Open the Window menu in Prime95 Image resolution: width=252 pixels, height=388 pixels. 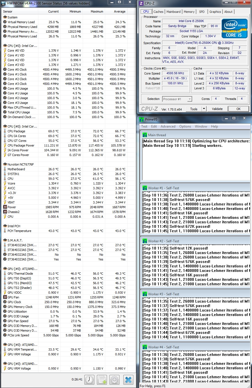pos(201,126)
